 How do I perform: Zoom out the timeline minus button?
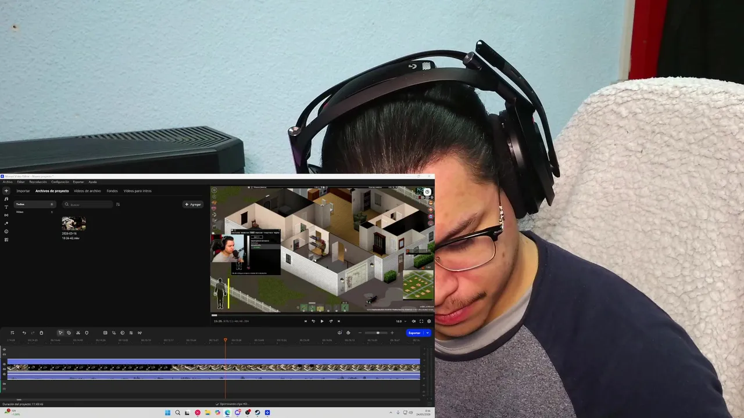click(360, 333)
